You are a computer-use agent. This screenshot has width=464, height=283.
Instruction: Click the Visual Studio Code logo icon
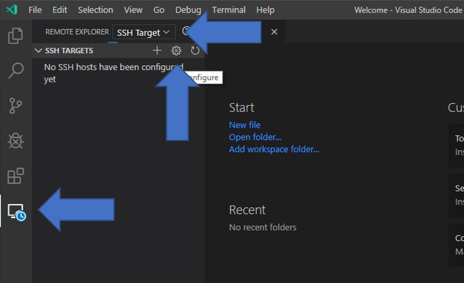coord(12,10)
